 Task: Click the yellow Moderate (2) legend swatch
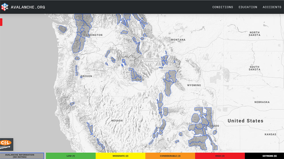[120, 156]
